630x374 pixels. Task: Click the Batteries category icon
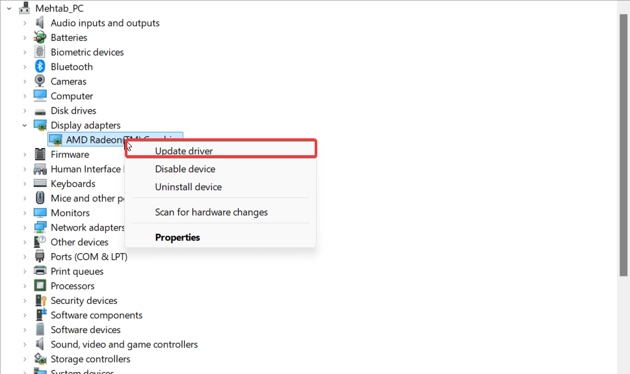40,37
